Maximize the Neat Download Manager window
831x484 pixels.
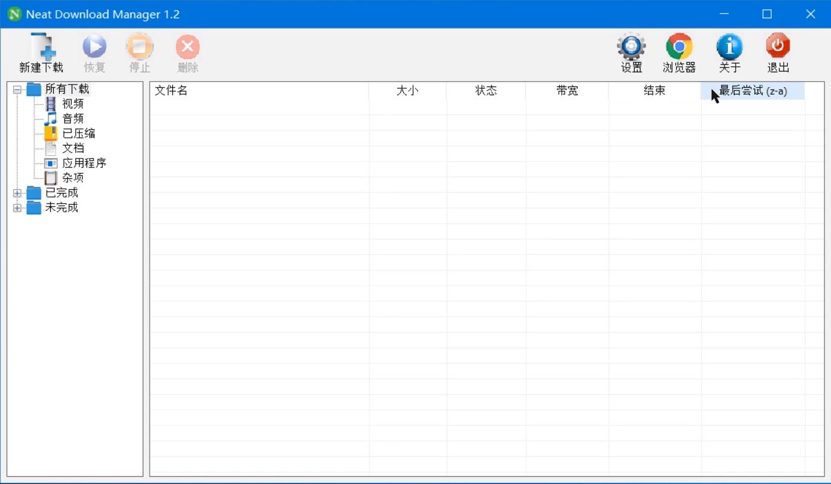click(x=767, y=14)
